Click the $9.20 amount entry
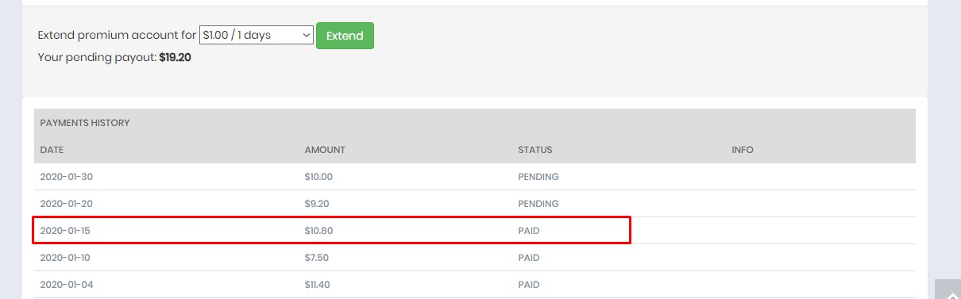The width and height of the screenshot is (961, 299). (317, 204)
